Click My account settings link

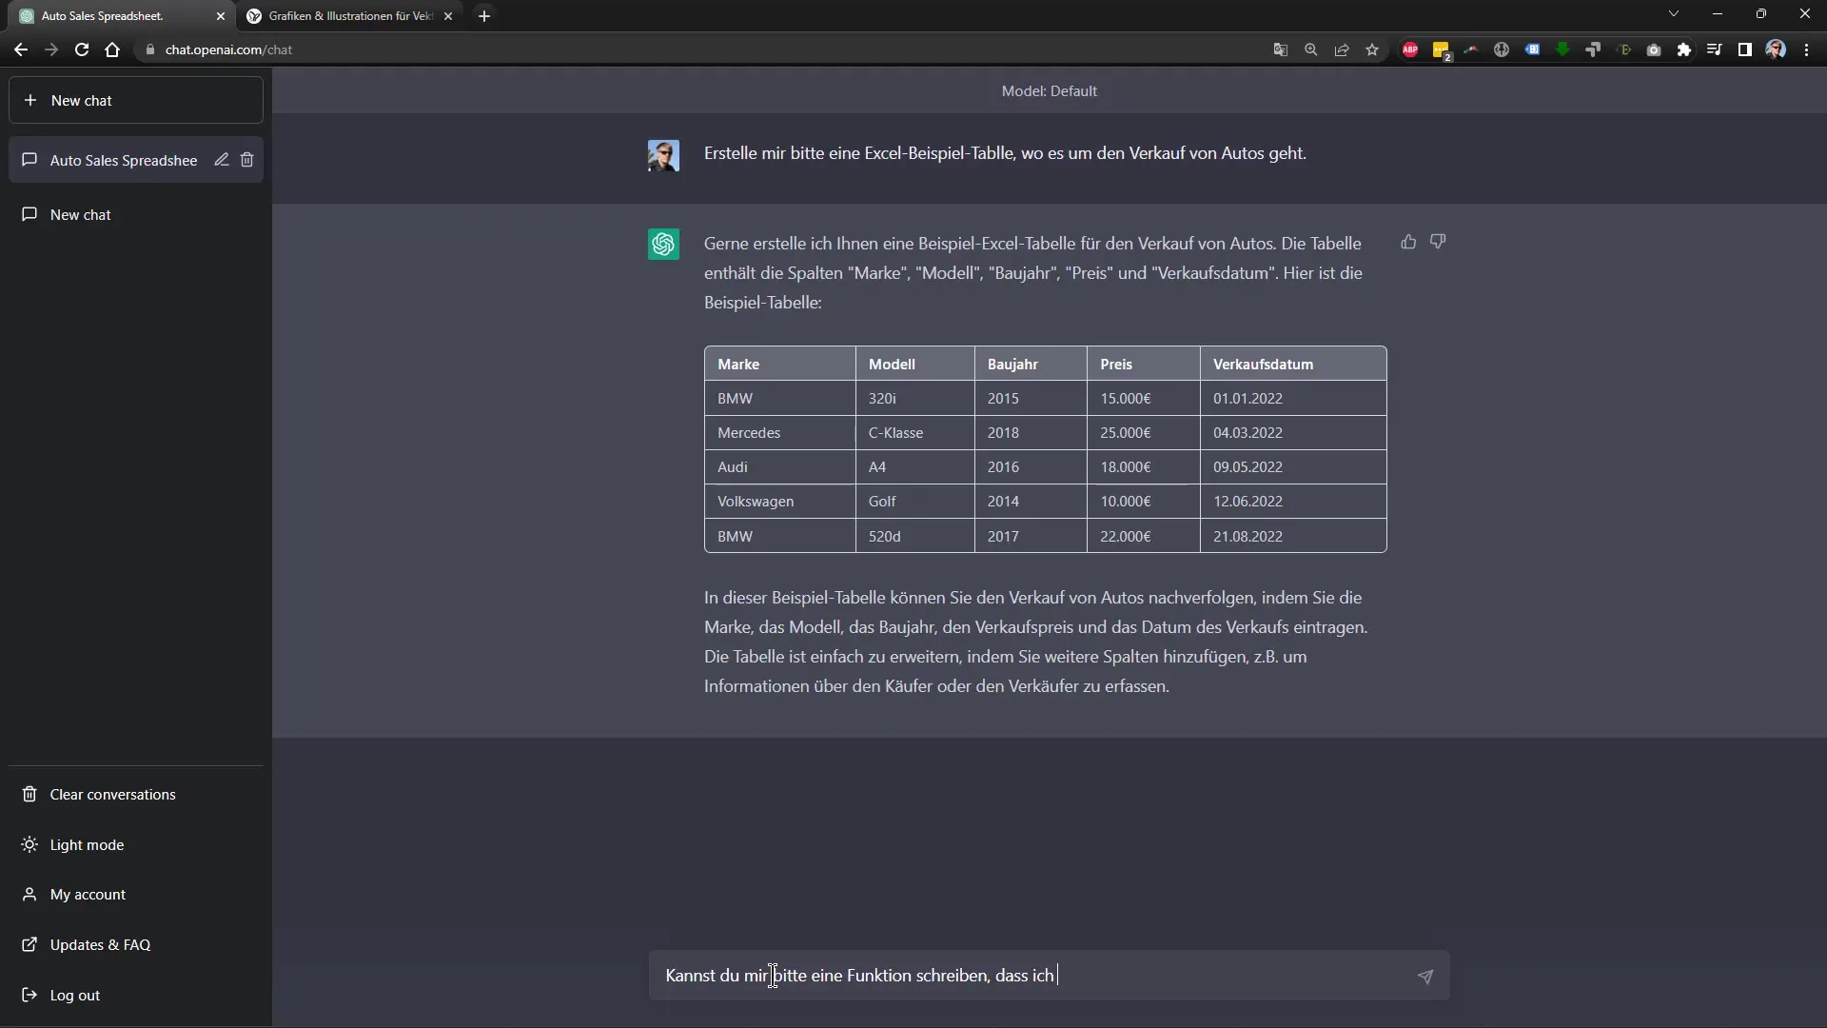tap(88, 894)
